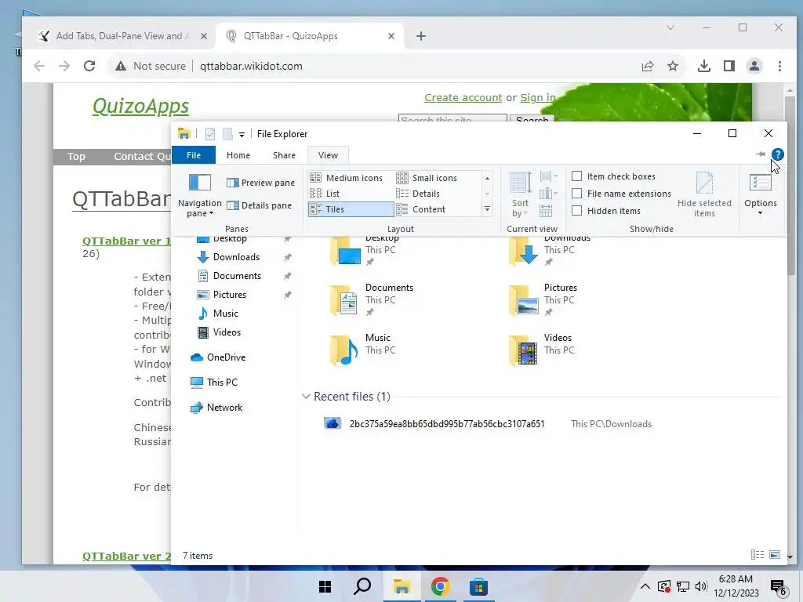The image size is (803, 602).
Task: Click QuizoApps site title link
Action: [x=141, y=107]
